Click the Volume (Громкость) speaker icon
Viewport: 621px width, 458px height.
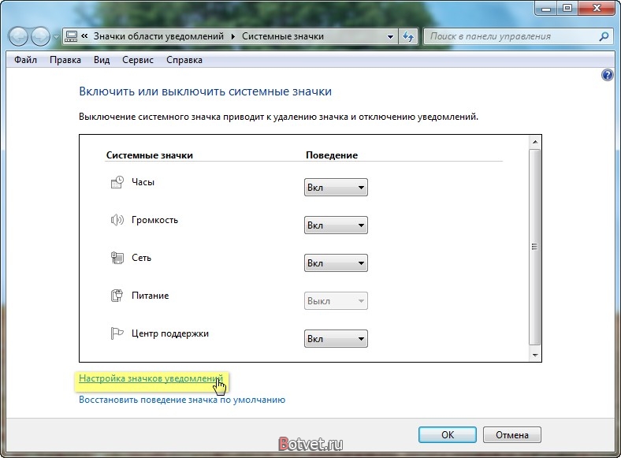[x=117, y=220]
